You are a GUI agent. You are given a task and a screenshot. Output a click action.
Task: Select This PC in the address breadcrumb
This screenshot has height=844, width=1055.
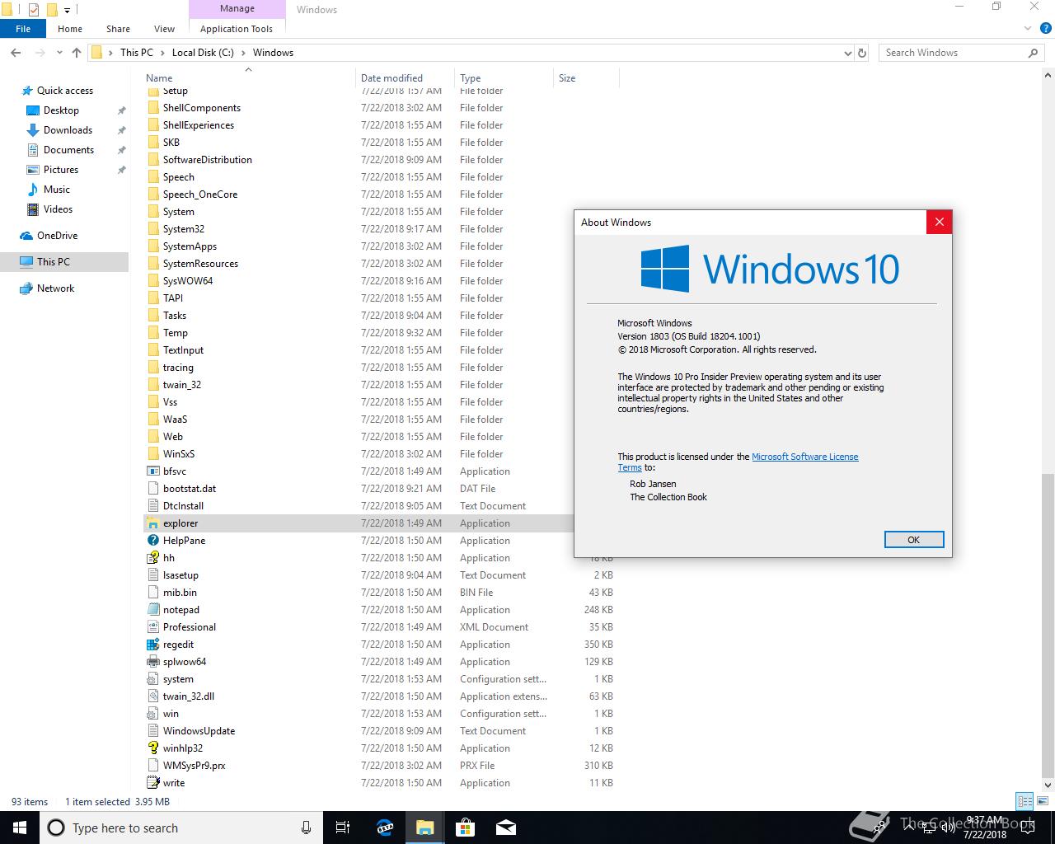(137, 53)
